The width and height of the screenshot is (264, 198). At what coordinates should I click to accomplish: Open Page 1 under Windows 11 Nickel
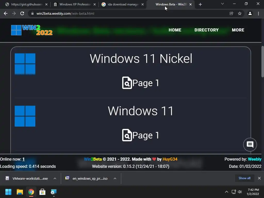pyautogui.click(x=141, y=83)
